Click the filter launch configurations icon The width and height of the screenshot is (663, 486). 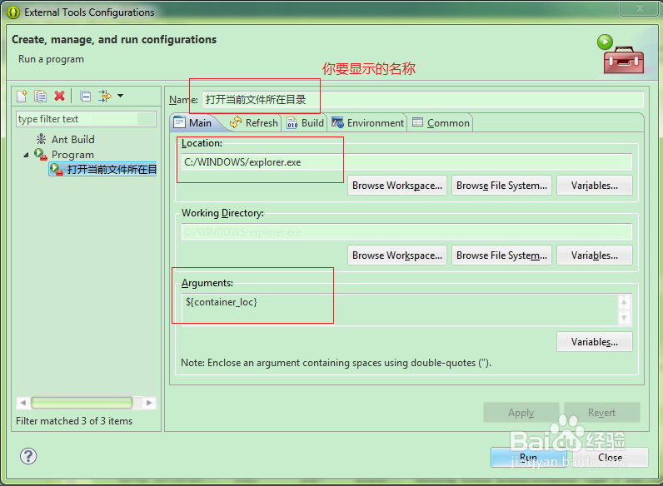click(x=104, y=96)
